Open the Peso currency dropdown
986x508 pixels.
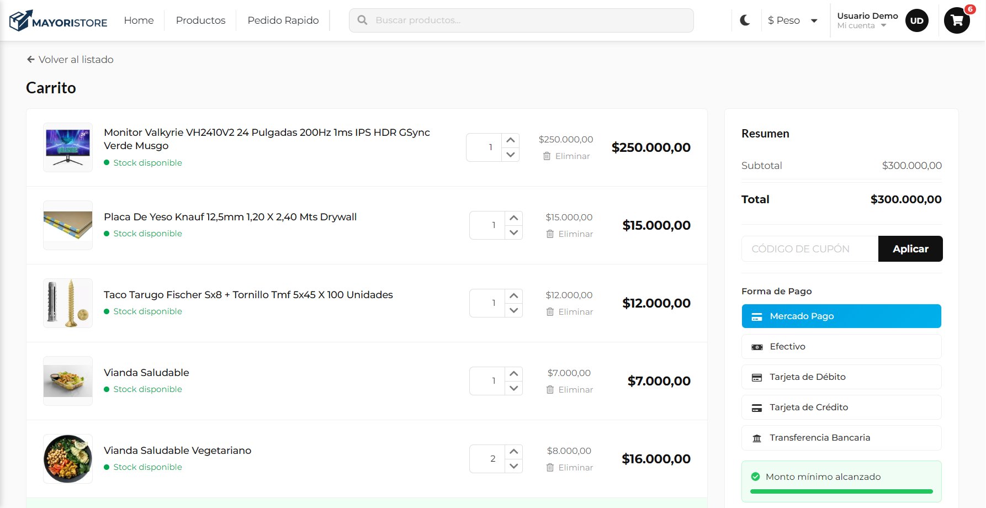792,20
